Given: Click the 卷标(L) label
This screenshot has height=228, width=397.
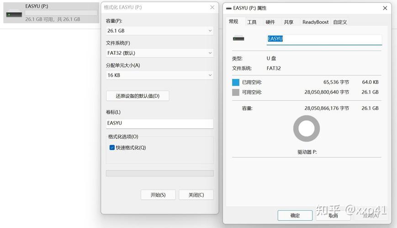Looking at the screenshot, I should [x=113, y=112].
